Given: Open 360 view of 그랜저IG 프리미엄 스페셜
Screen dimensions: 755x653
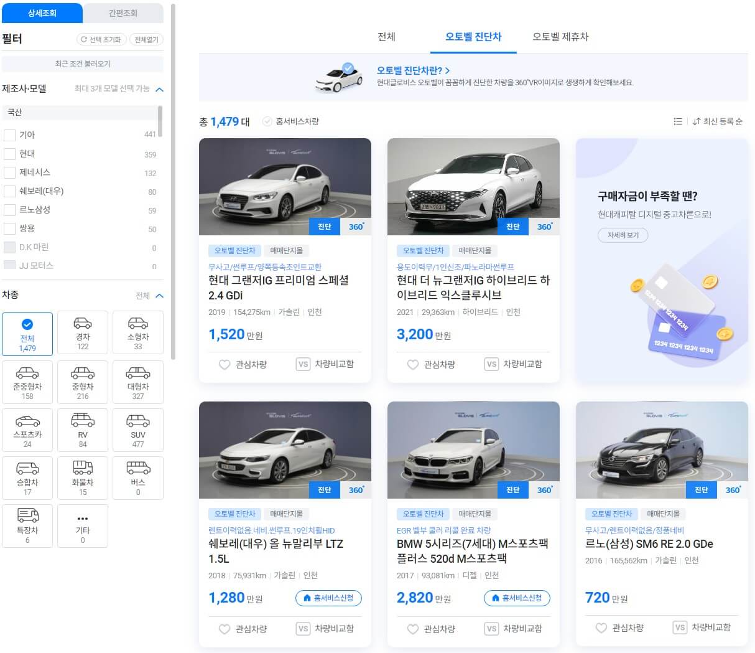Looking at the screenshot, I should click(x=356, y=227).
